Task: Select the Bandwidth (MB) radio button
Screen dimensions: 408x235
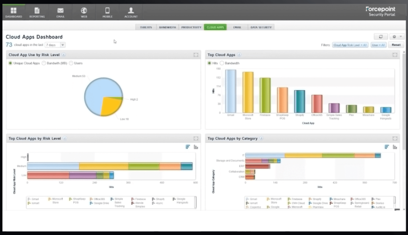Action: click(x=44, y=63)
